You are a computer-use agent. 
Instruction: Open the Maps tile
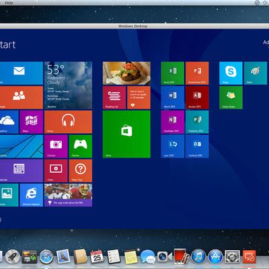tap(32, 122)
